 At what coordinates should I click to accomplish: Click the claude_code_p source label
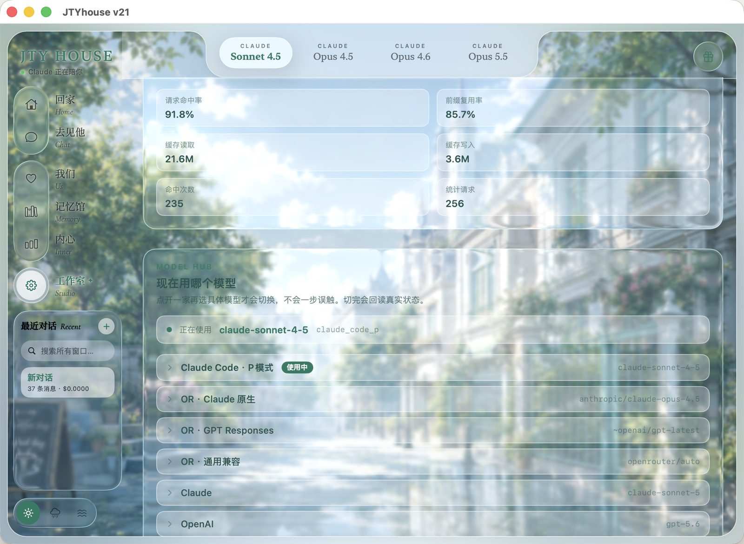(x=347, y=330)
